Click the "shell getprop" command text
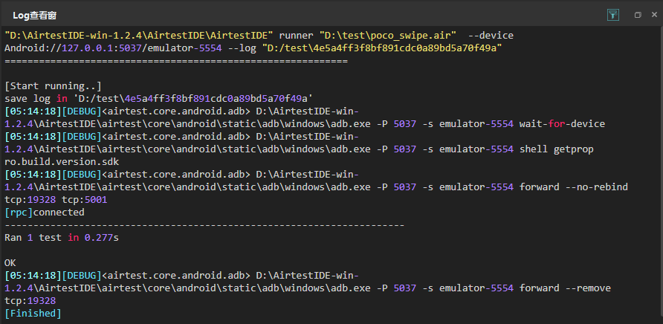Viewport: 663px width, 324px height. tap(557, 149)
